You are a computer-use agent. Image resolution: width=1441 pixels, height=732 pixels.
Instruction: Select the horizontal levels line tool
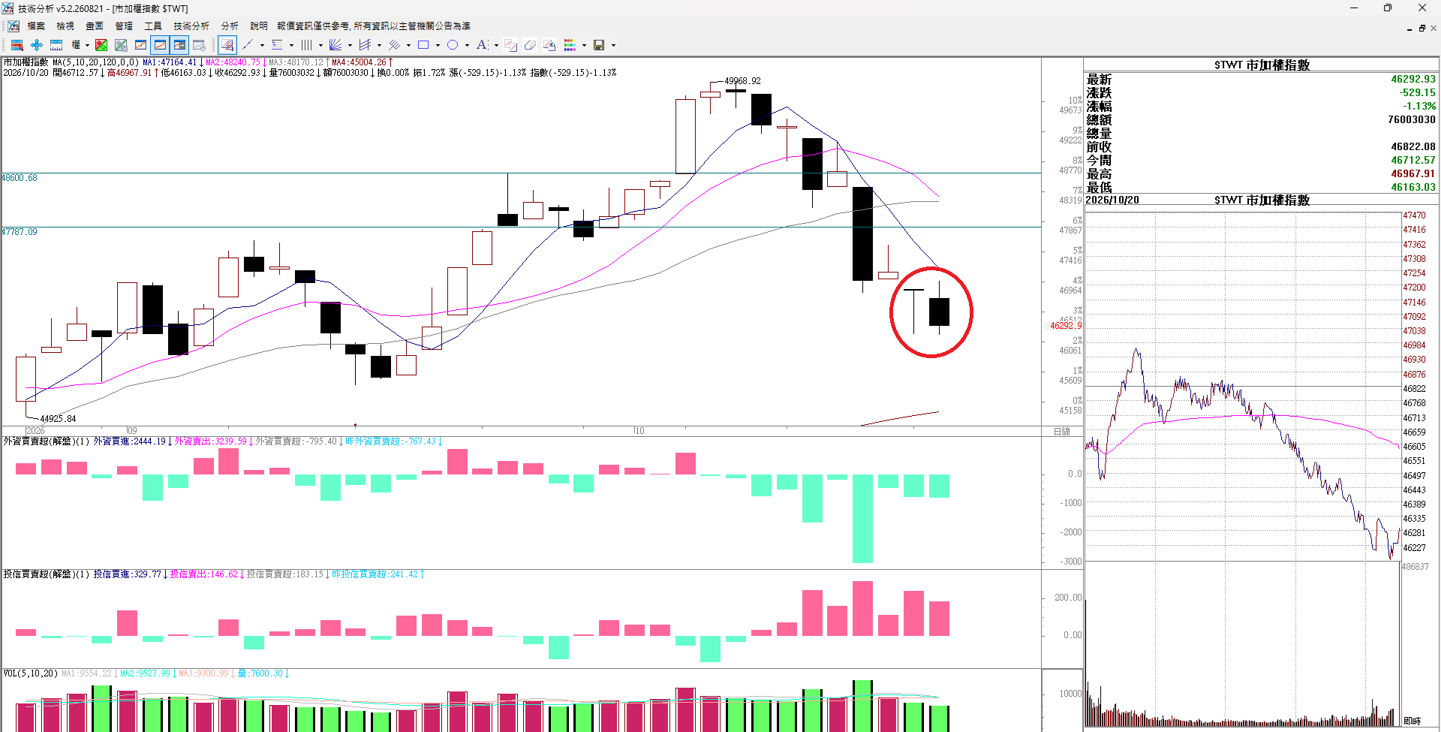pos(277,45)
